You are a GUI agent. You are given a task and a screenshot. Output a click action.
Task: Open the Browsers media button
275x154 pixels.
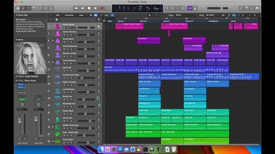257,8
